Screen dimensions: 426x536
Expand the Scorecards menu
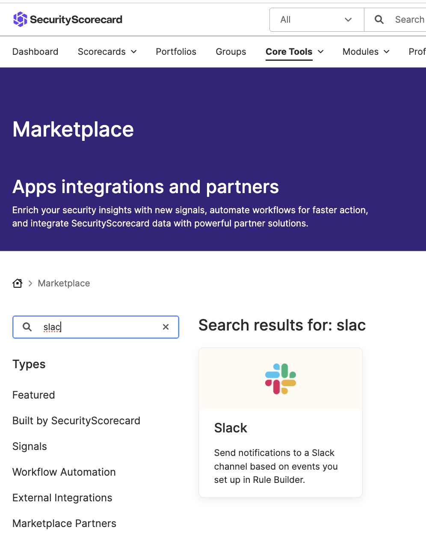point(107,52)
